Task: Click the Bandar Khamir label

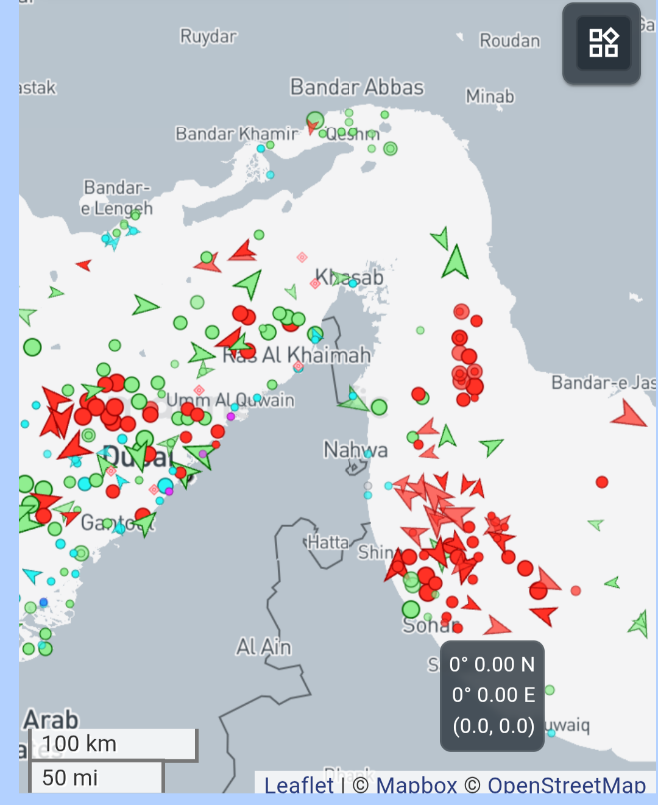Action: tap(237, 133)
